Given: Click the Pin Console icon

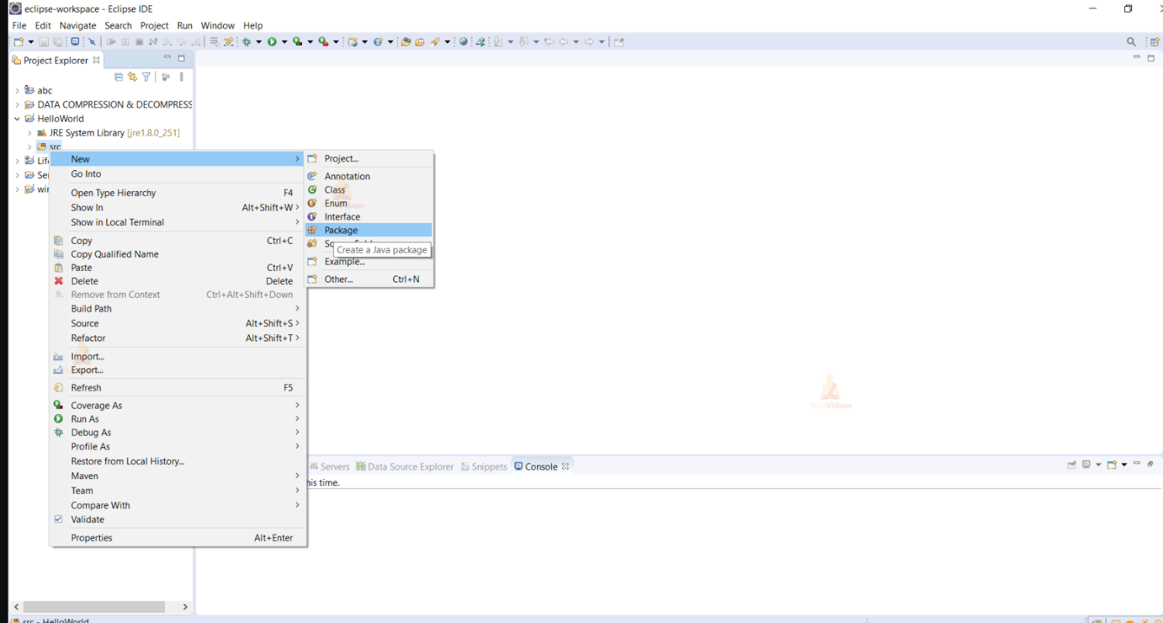Looking at the screenshot, I should (1072, 465).
